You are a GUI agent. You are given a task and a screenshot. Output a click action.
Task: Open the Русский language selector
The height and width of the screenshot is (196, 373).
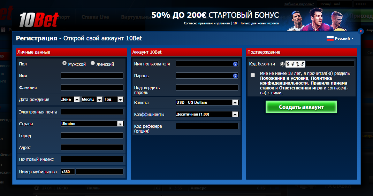click(x=344, y=39)
